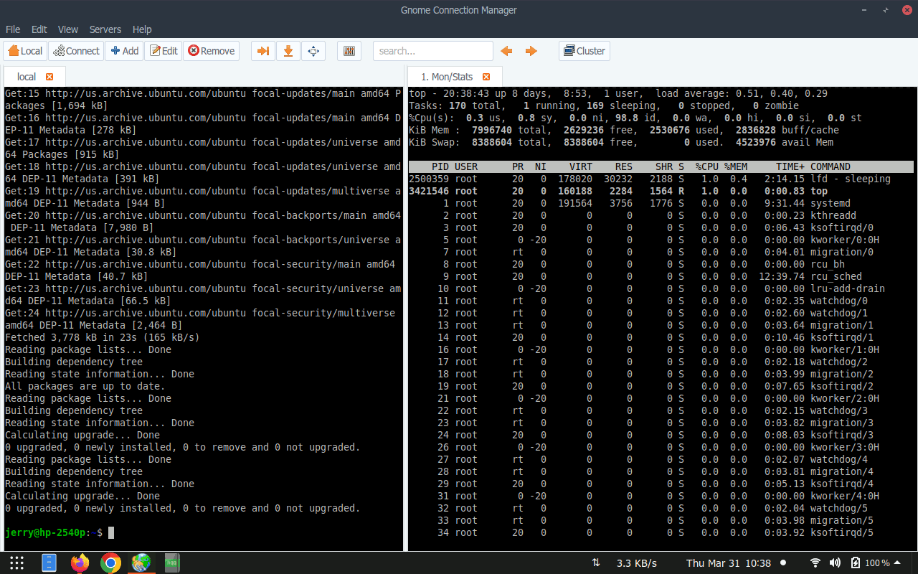Open the green terminal app in taskbar
This screenshot has height=574, width=918.
point(172,563)
